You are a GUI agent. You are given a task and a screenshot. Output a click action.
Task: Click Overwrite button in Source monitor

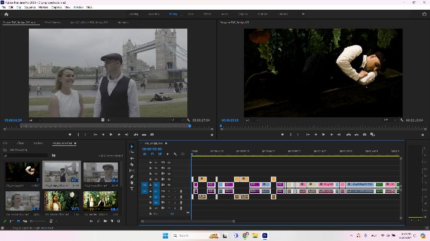coord(144,134)
